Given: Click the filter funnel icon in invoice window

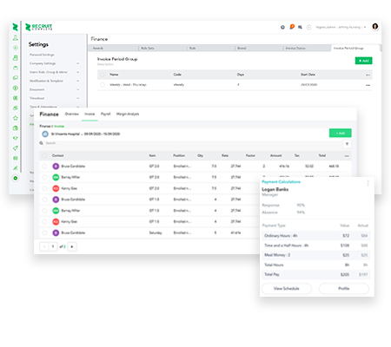Looking at the screenshot, I should click(x=347, y=144).
